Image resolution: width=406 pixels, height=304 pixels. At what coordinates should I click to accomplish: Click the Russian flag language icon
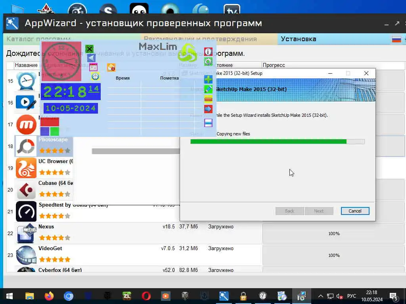(396, 39)
